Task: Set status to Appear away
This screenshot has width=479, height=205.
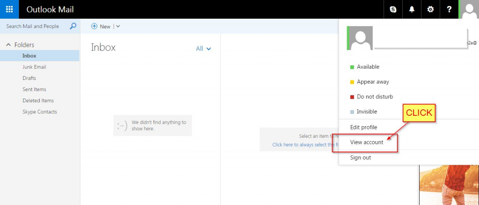Action: tap(370, 82)
